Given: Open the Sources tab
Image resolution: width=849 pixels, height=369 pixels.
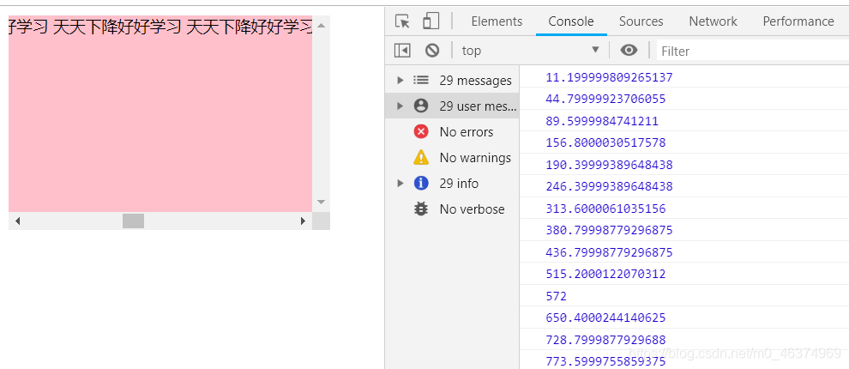Looking at the screenshot, I should click(641, 21).
